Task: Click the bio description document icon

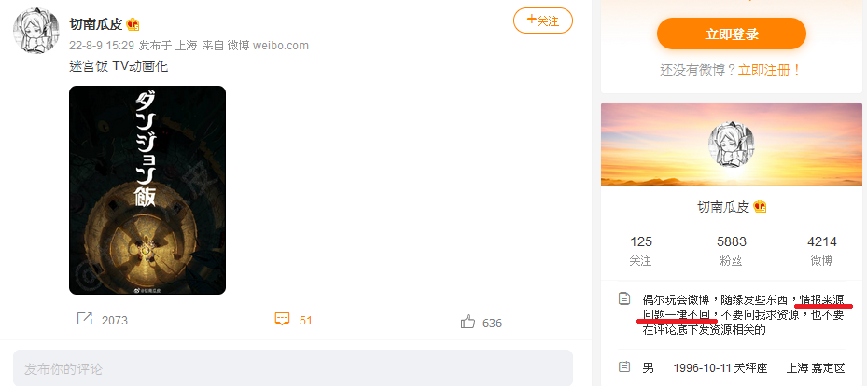Action: tap(624, 298)
